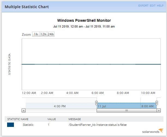Viewport: 167px width, 137px height.
Task: Click the EXPORT link
Action: click(x=143, y=5)
